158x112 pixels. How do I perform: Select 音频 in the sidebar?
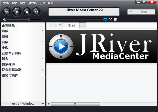pos(5,31)
